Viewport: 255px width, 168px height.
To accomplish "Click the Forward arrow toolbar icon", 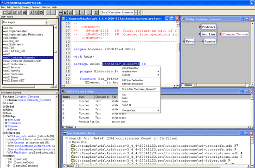I will [82, 12].
